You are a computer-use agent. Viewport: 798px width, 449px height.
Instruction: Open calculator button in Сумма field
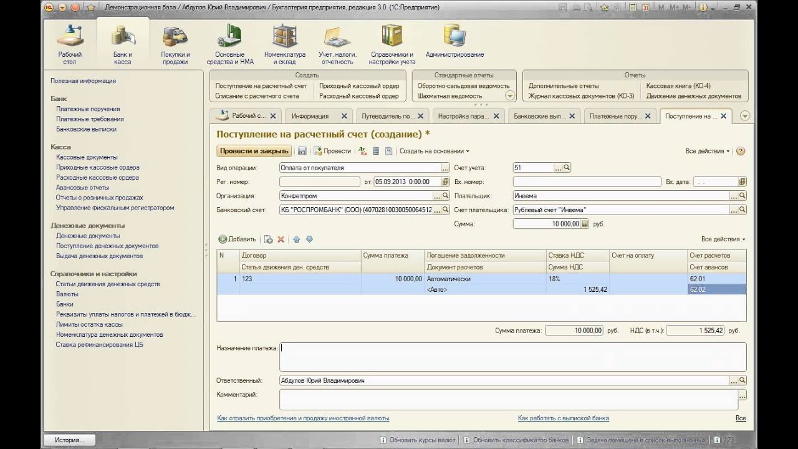pos(585,224)
